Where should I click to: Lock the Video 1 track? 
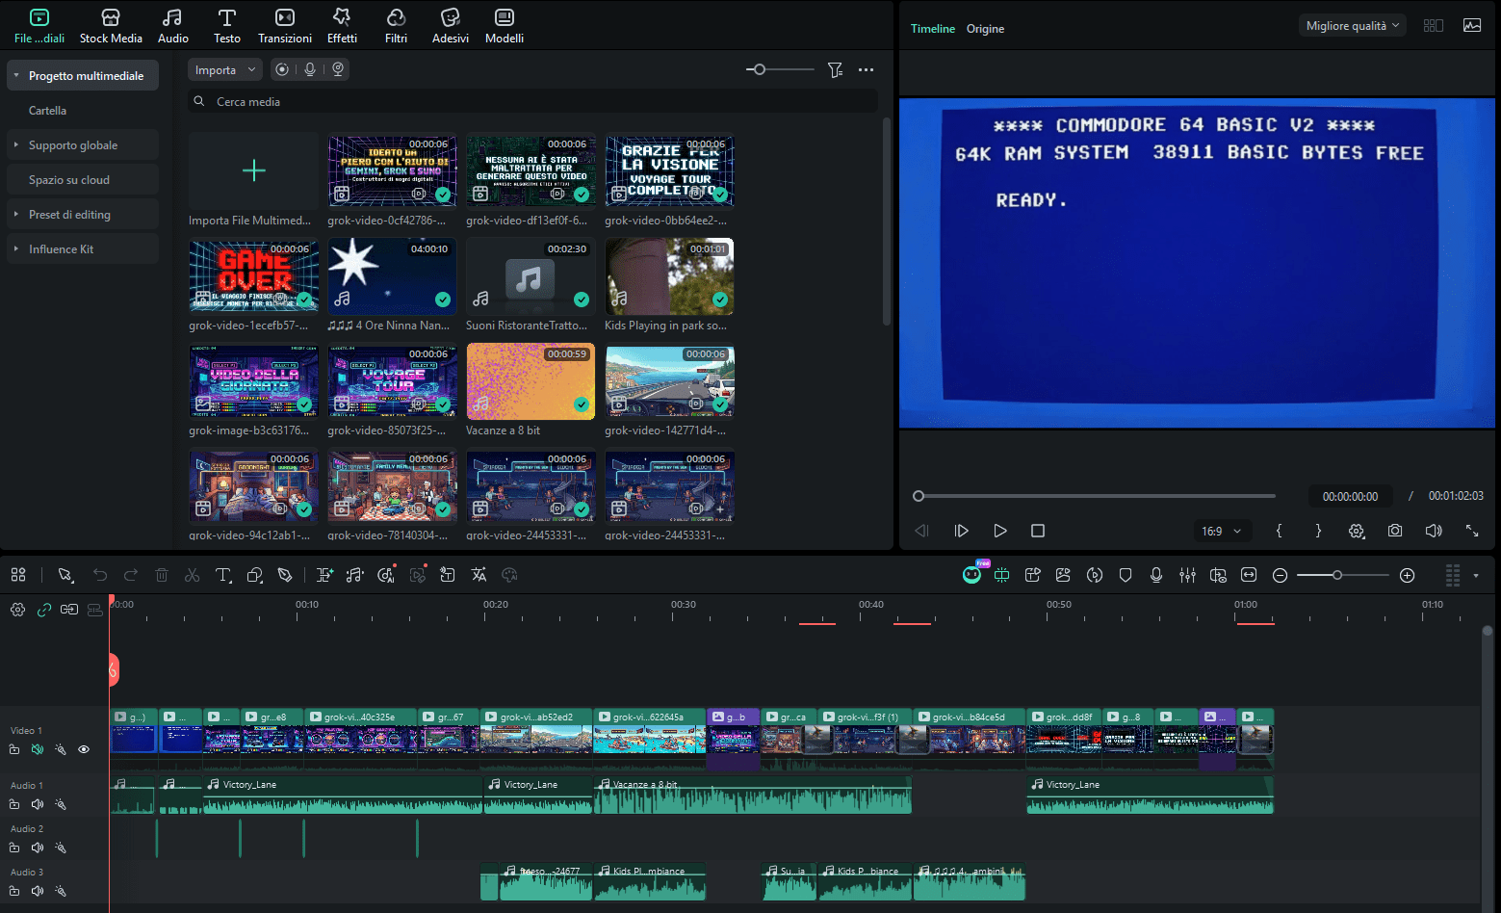14,749
